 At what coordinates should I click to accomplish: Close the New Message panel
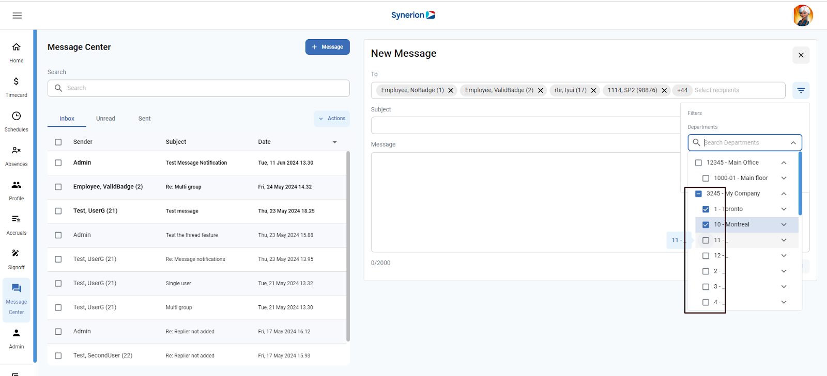click(x=801, y=55)
